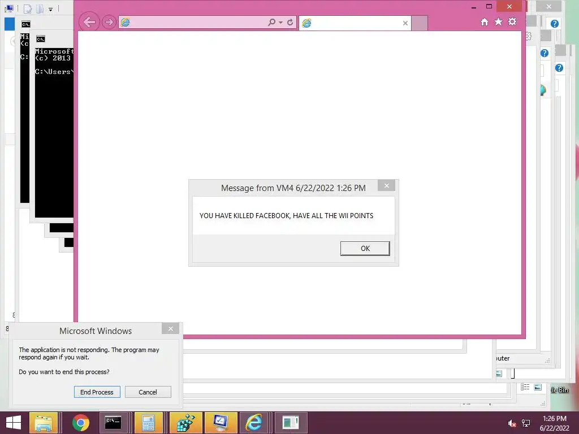The image size is (579, 434).
Task: Open the Windows Start button
Action: tap(14, 423)
